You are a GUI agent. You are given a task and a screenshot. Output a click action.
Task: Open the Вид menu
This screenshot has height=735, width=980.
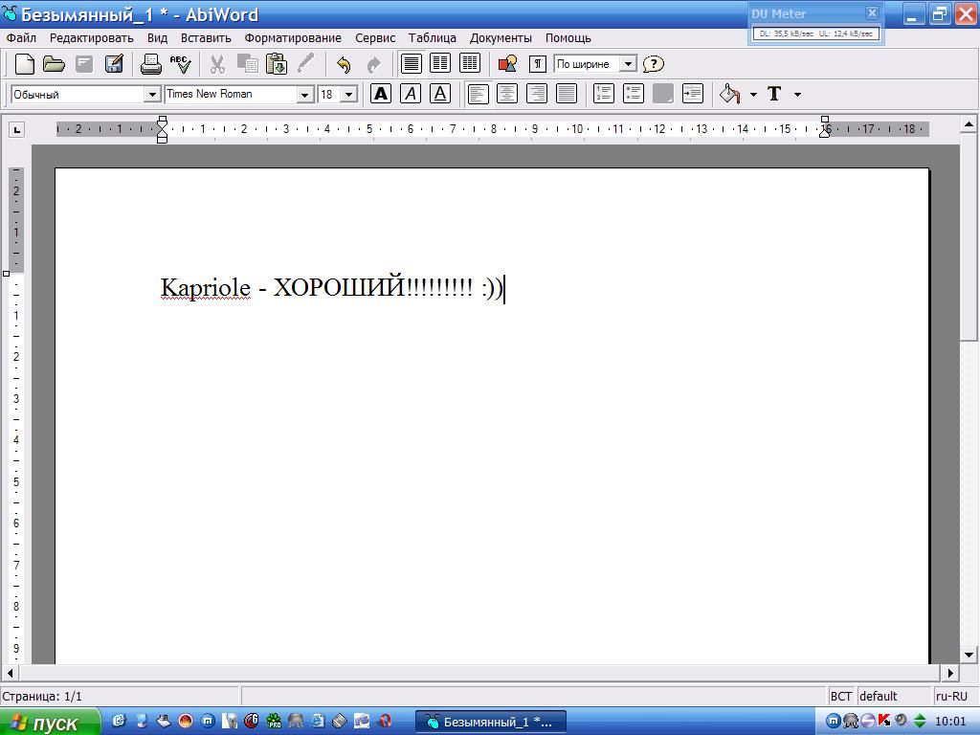click(x=158, y=38)
